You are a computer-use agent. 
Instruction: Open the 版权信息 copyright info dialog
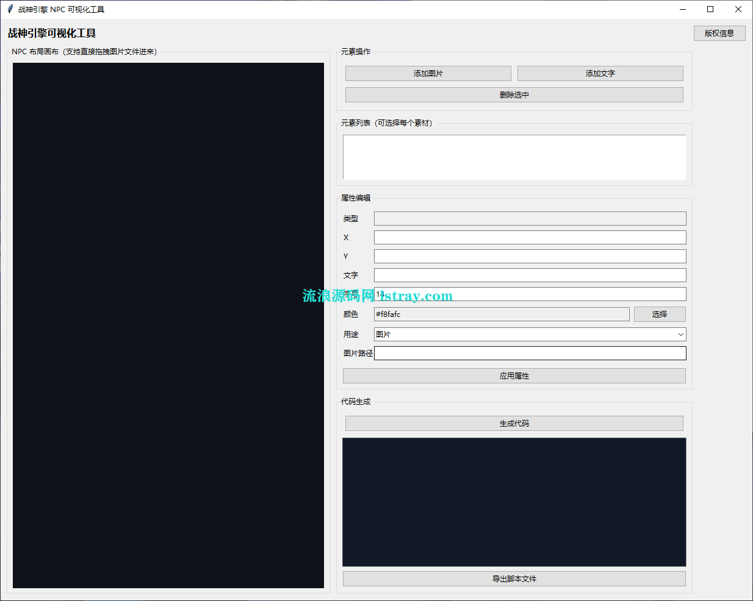pyautogui.click(x=719, y=33)
